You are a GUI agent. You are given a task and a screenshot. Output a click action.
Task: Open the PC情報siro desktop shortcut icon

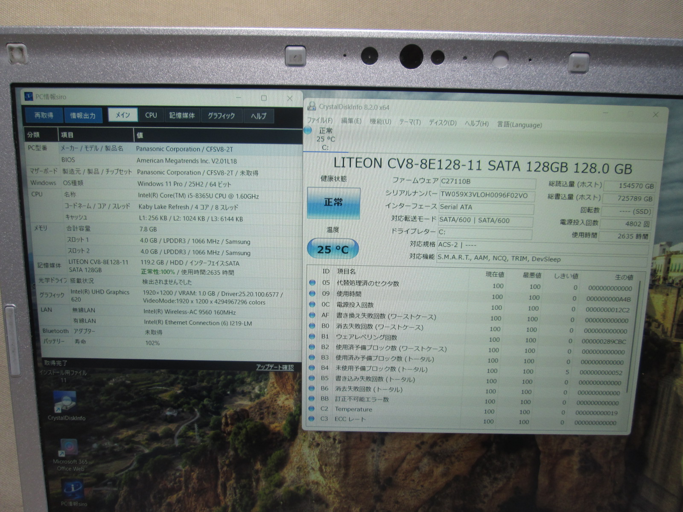point(73,489)
